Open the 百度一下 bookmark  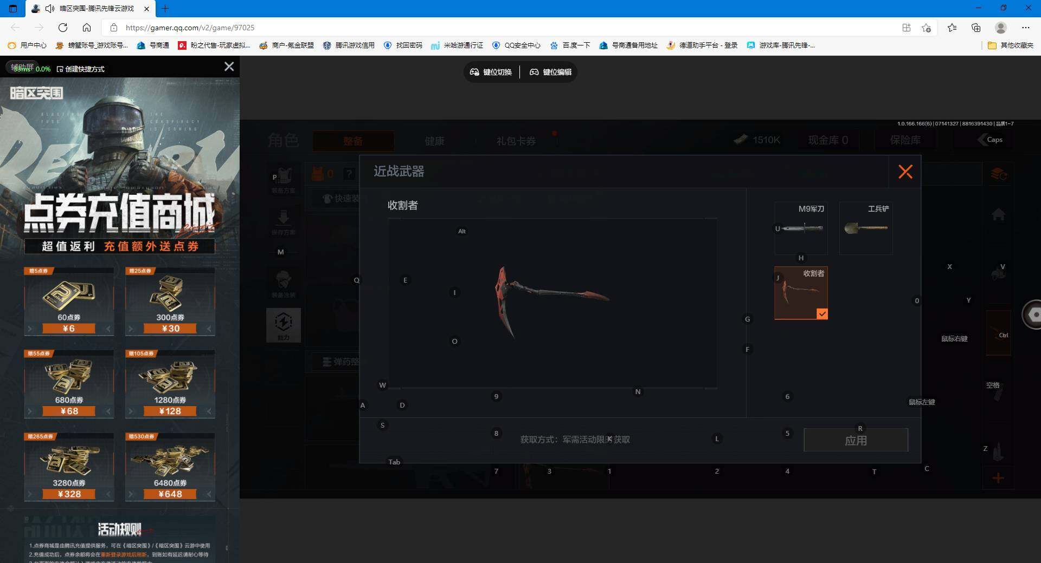(570, 45)
